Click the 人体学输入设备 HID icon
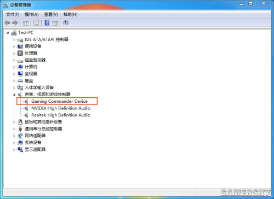Image resolution: width=274 pixels, height=199 pixels. tap(20, 87)
